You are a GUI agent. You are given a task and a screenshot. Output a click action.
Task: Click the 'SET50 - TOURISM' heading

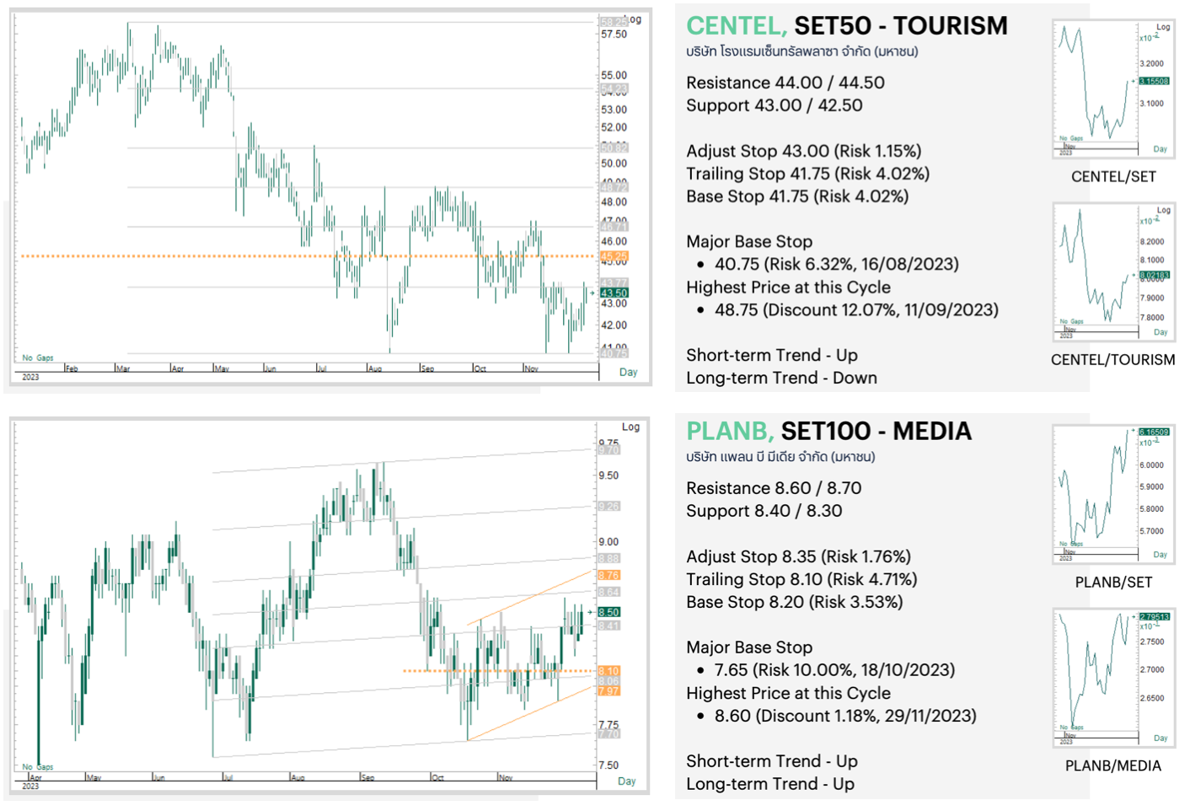(x=901, y=26)
